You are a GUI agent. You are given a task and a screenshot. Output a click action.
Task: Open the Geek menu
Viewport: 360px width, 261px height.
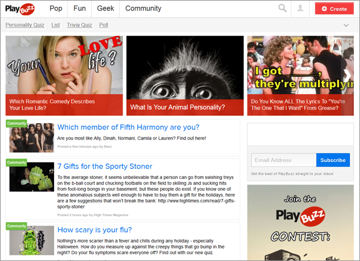click(x=105, y=8)
